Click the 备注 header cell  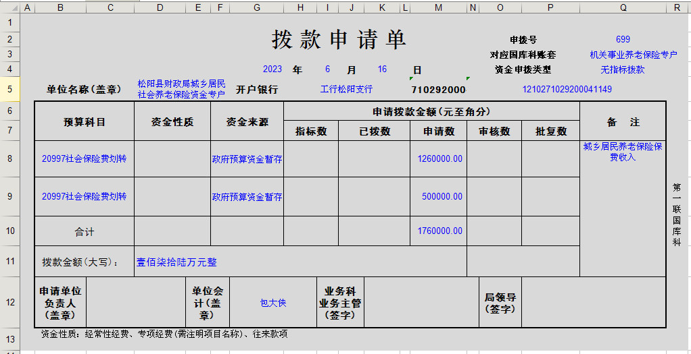[x=623, y=121]
